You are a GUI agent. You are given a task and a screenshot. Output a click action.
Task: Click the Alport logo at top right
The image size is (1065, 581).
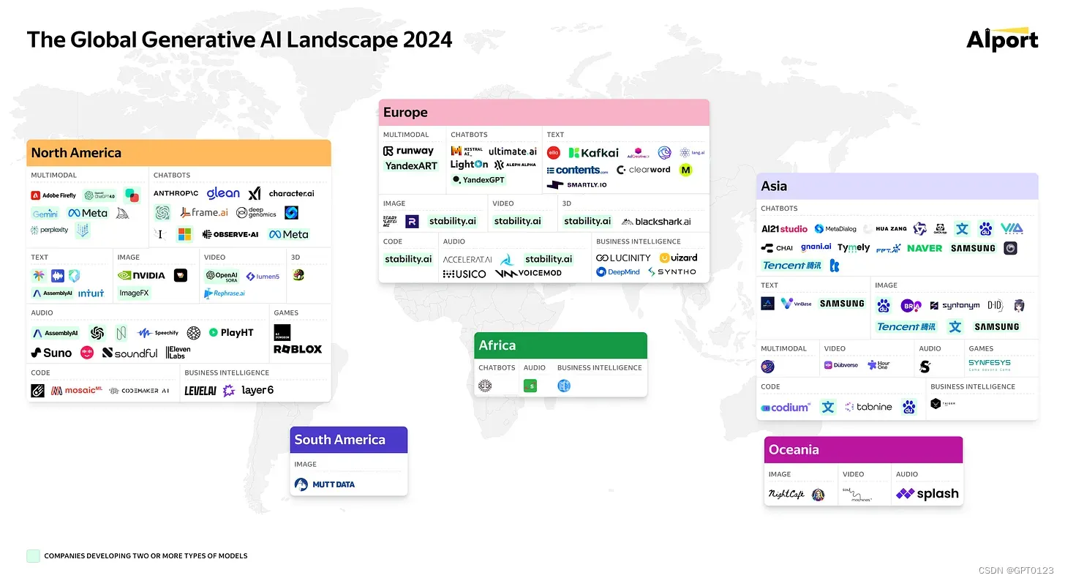tap(1002, 40)
